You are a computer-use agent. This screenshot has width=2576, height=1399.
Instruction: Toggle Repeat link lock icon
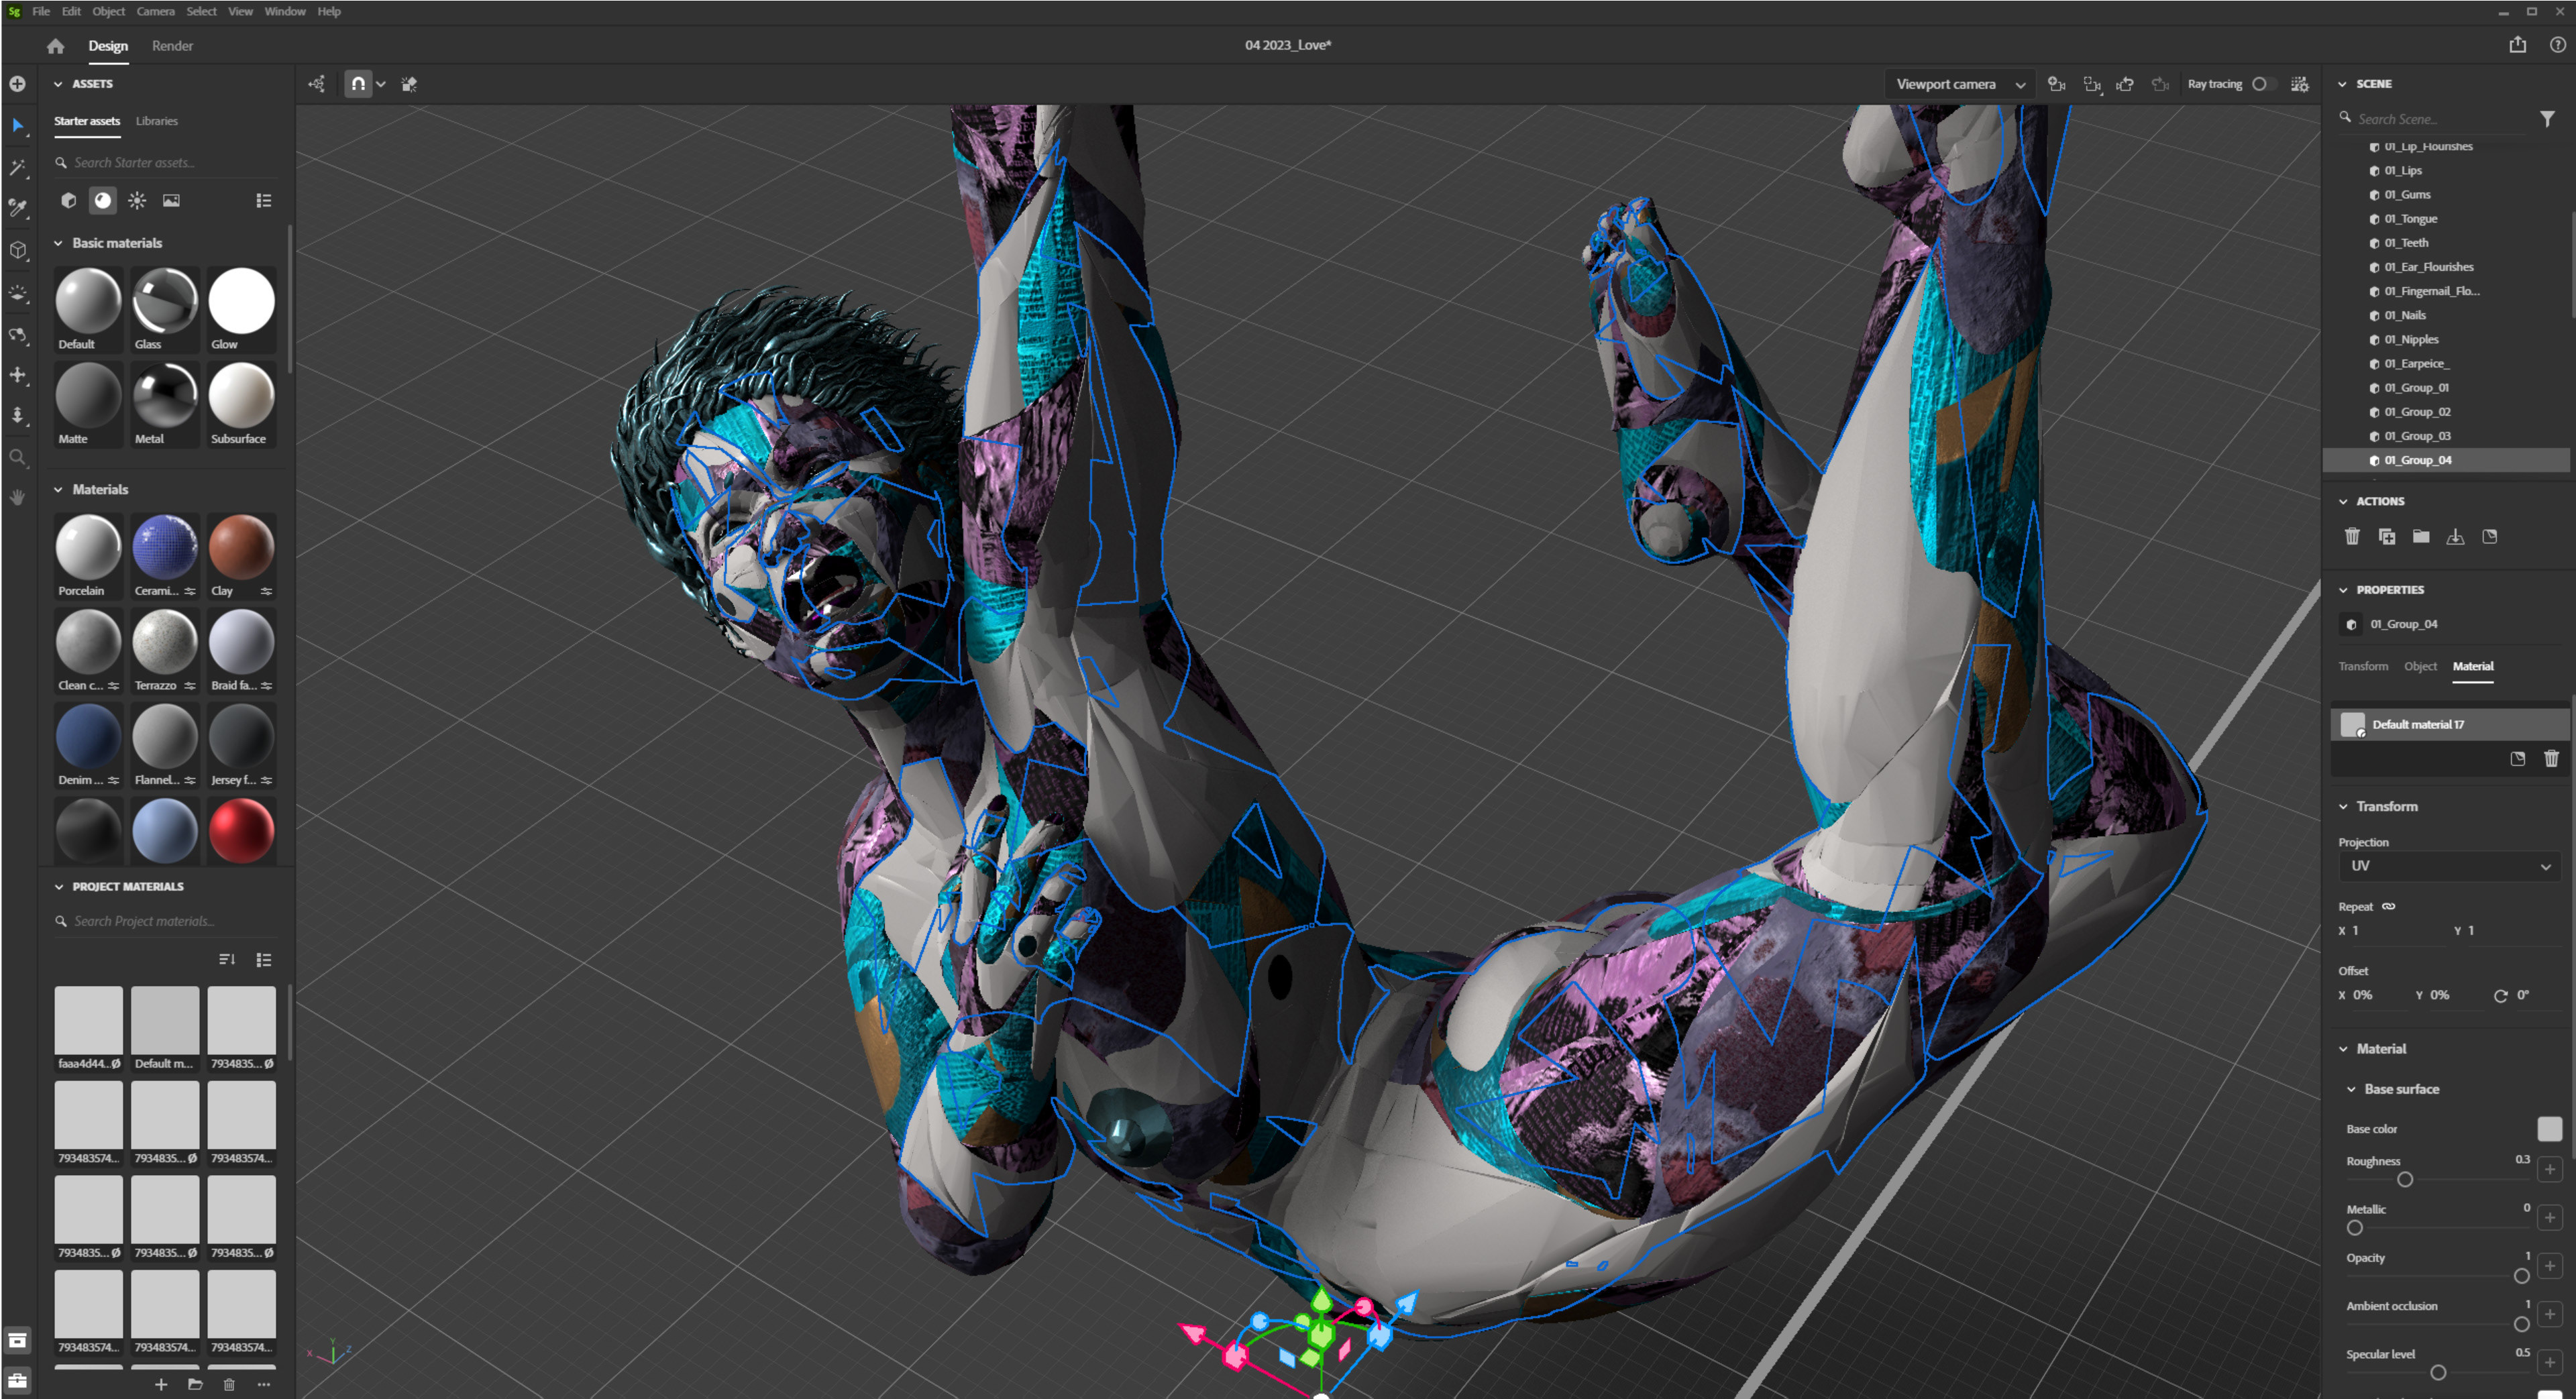[x=2388, y=906]
